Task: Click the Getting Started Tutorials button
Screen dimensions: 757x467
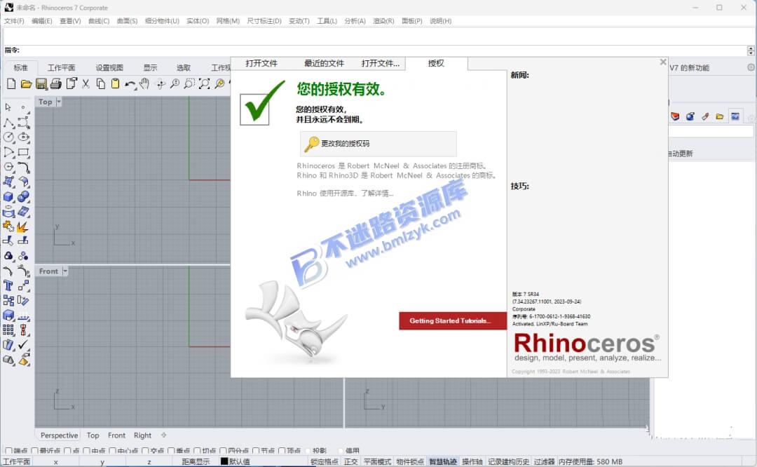Action: click(x=452, y=320)
